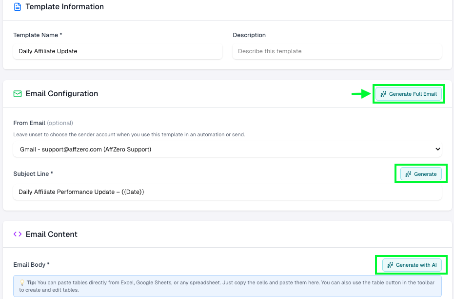The image size is (454, 299).
Task: Click the Template Information document icon
Action: pyautogui.click(x=18, y=7)
